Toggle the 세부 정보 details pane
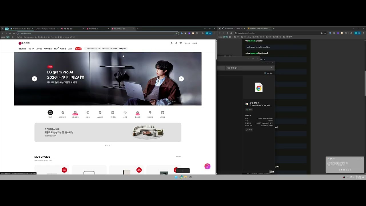Image resolution: width=366 pixels, height=206 pixels. (x=268, y=73)
